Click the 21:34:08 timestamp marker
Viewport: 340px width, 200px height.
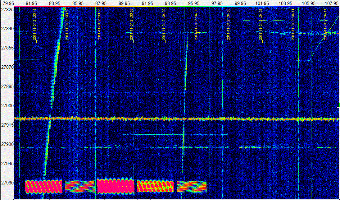261,24
